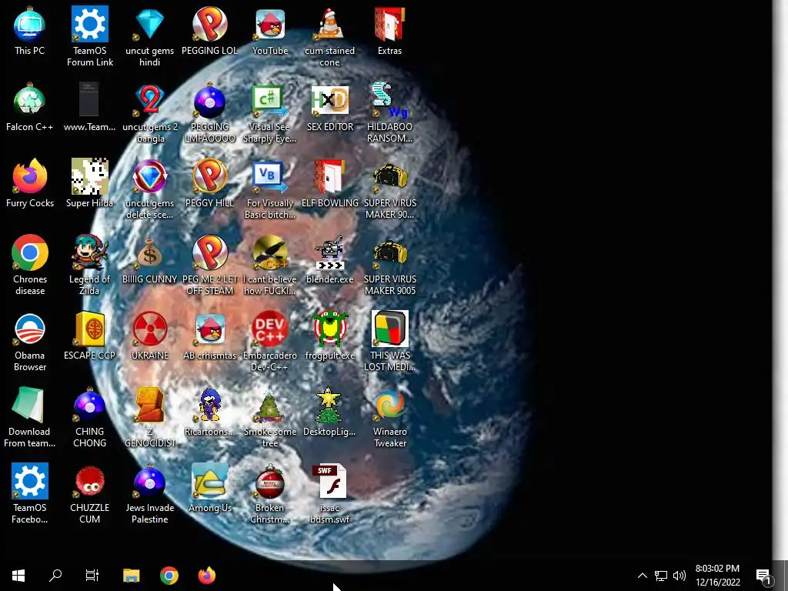Viewport: 788px width, 591px height.
Task: Open Task View from the taskbar
Action: [92, 576]
